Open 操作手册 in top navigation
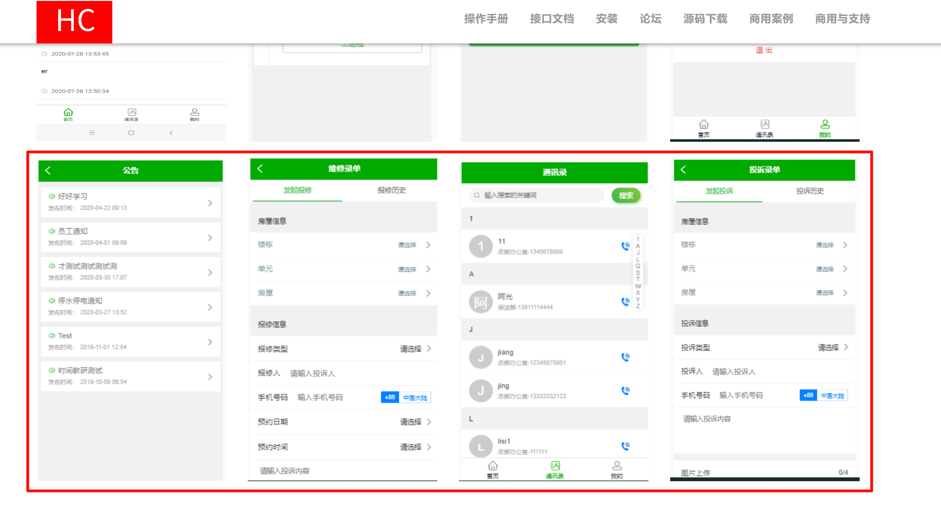Image resolution: width=941 pixels, height=526 pixels. (486, 19)
